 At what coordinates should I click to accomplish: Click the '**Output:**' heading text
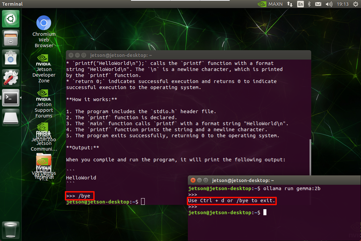point(83,148)
